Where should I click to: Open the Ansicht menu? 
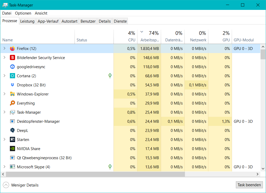point(41,13)
